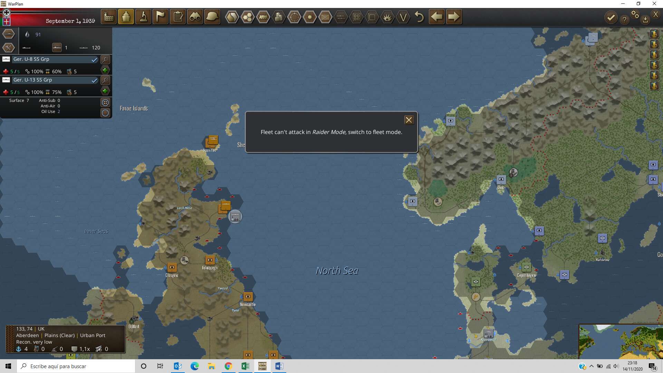Click the minimap in the corner
The image size is (663, 373).
point(621,341)
